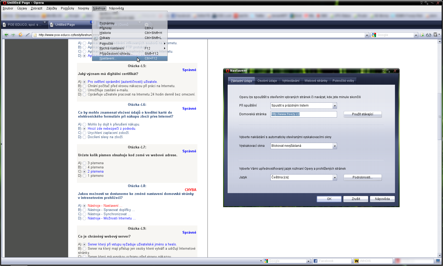Click the orange Reload page icon
The width and height of the screenshot is (443, 266).
pyautogui.click(x=20, y=35)
